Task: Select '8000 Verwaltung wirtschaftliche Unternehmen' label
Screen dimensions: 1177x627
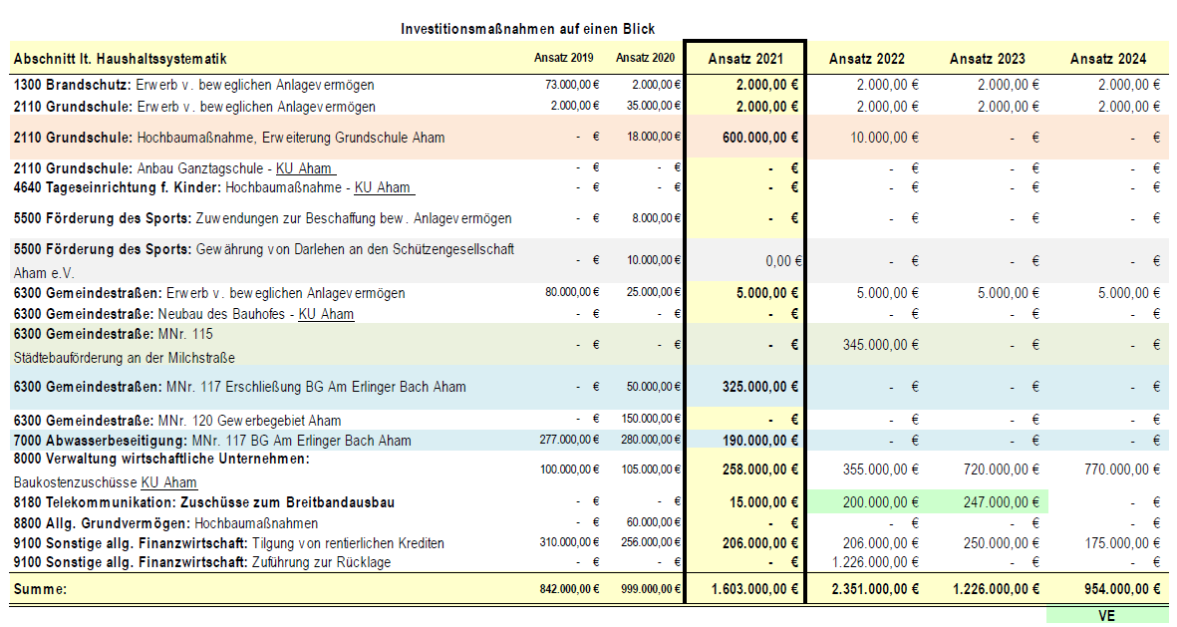Action: (161, 459)
